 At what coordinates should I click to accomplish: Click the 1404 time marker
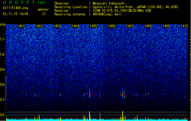click(75, 26)
